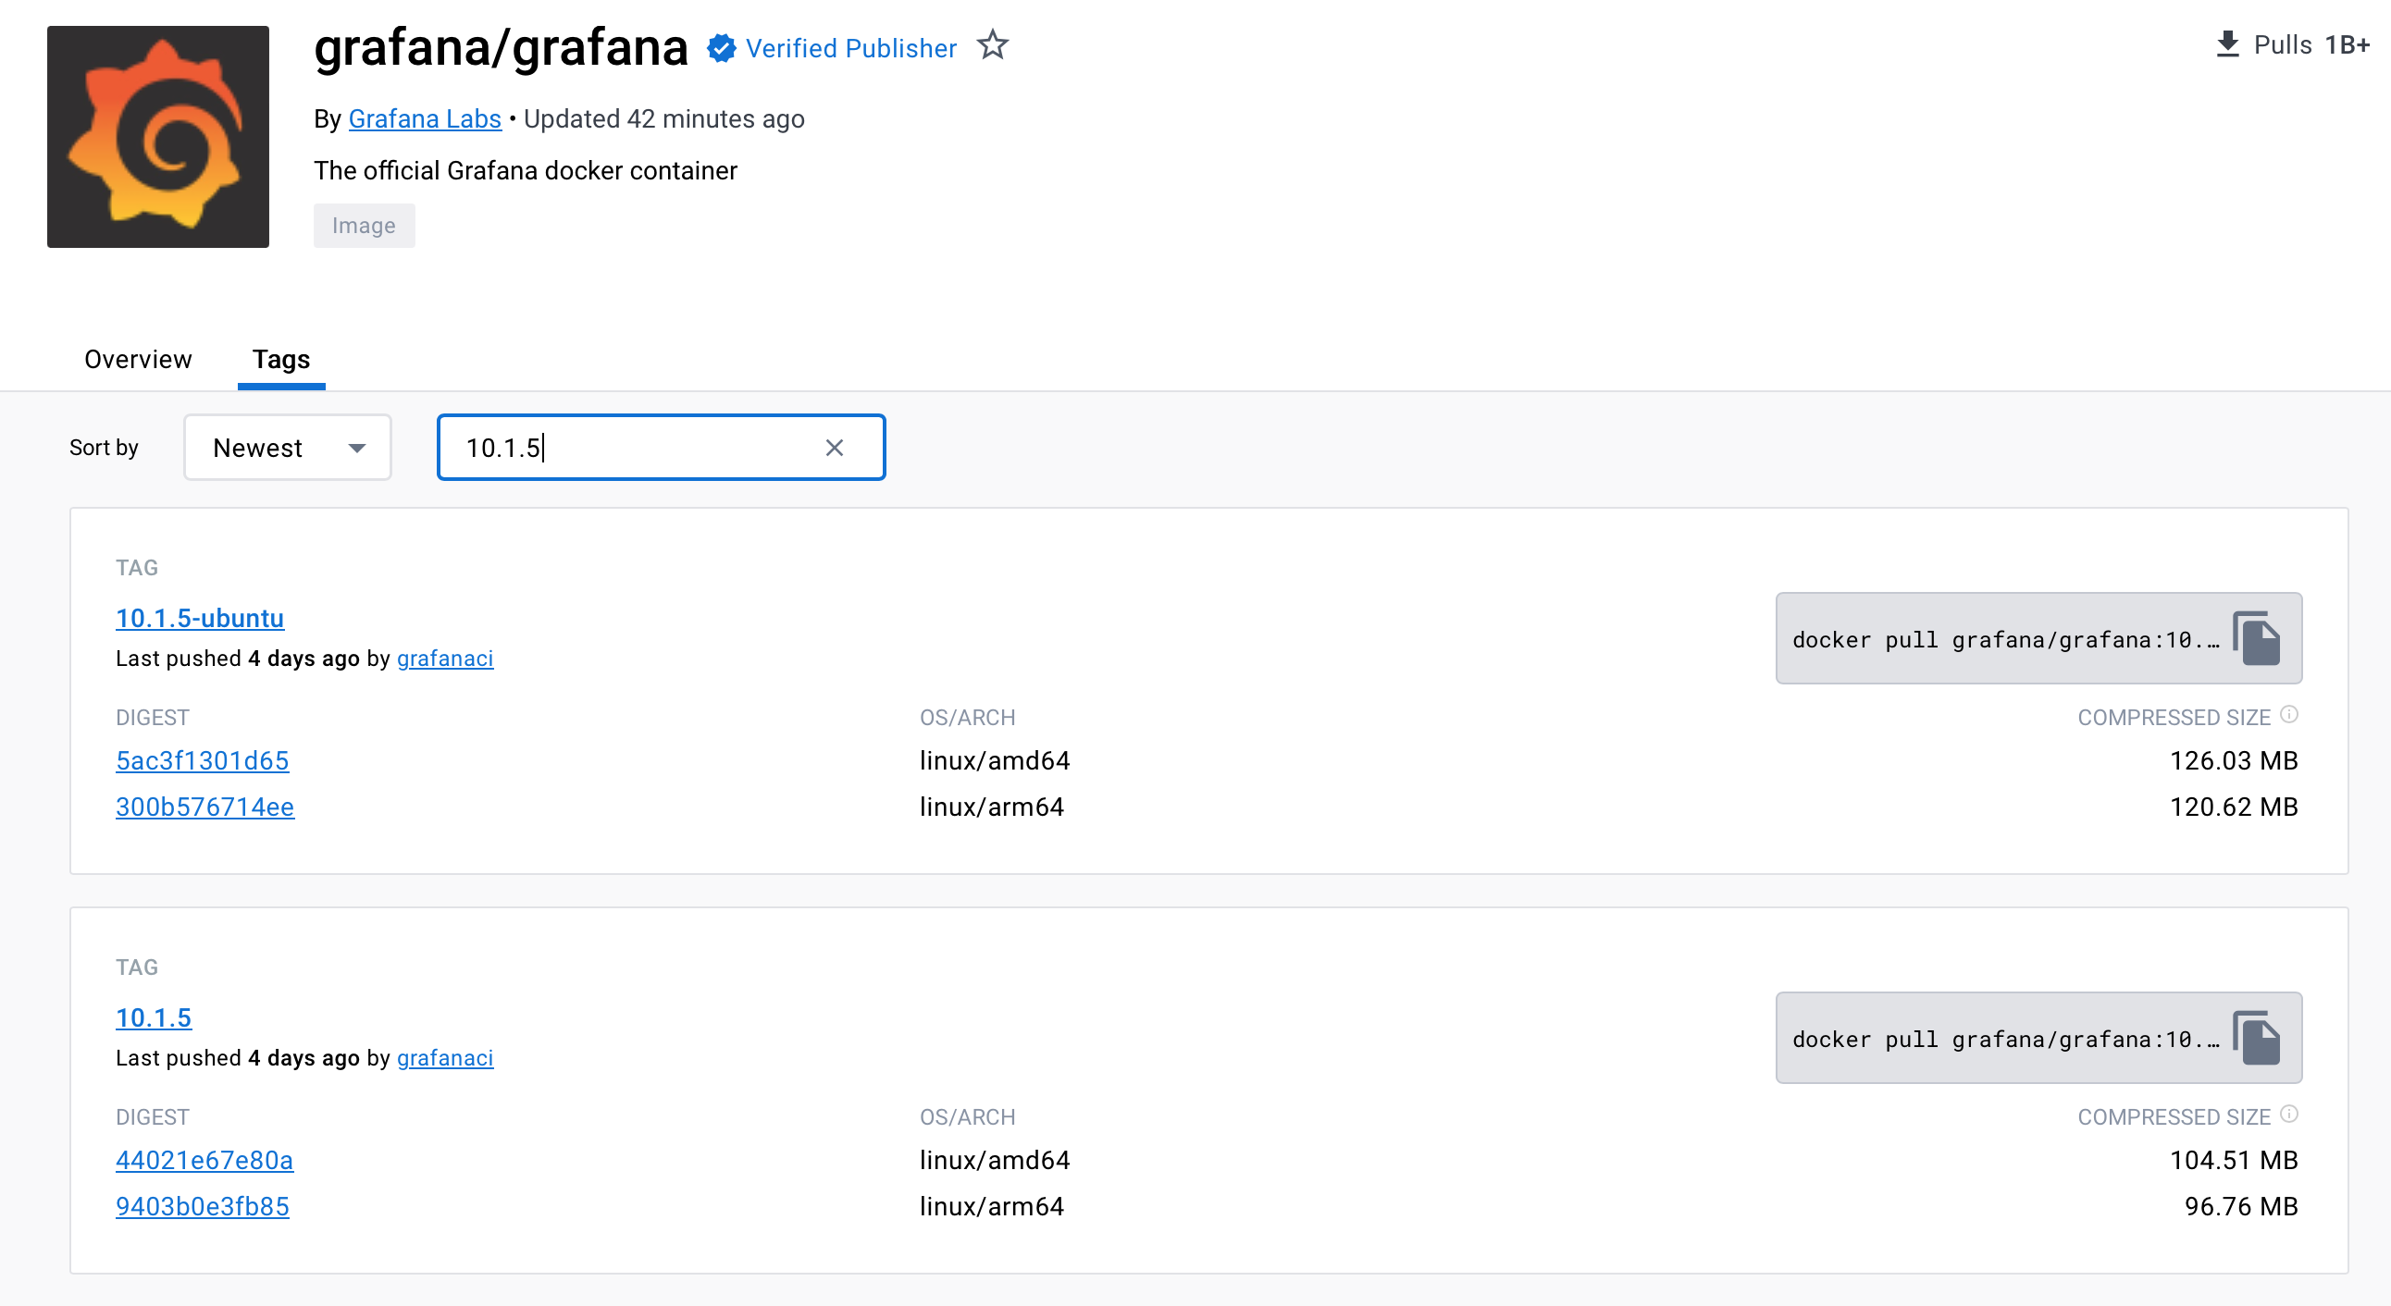Image resolution: width=2391 pixels, height=1306 pixels.
Task: Open the Sort by Newest dropdown
Action: click(x=286, y=447)
